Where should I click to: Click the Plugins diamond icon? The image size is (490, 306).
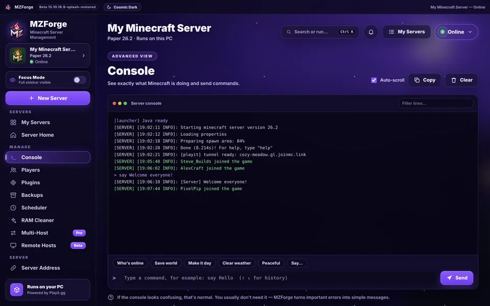click(x=13, y=183)
